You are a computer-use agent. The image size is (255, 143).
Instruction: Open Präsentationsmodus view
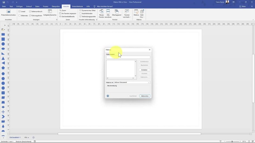[x=9, y=13]
